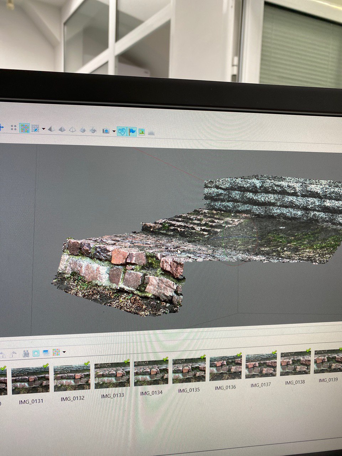Click the stacked images icon in Photos pane toolbar
The width and height of the screenshot is (342, 456).
click(46, 353)
